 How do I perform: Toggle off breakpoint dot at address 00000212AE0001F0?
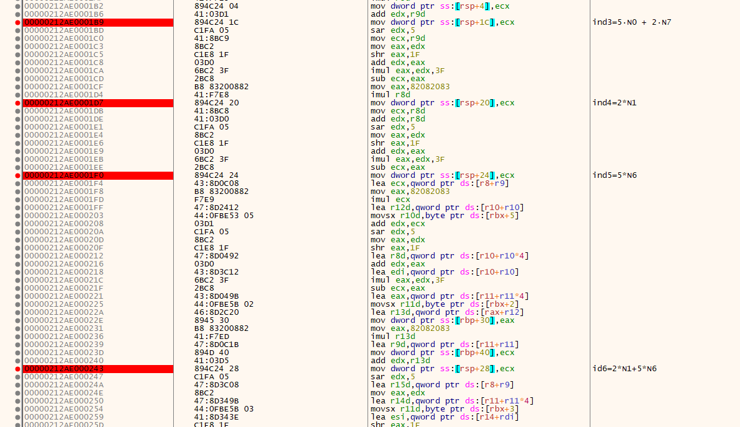(x=18, y=176)
